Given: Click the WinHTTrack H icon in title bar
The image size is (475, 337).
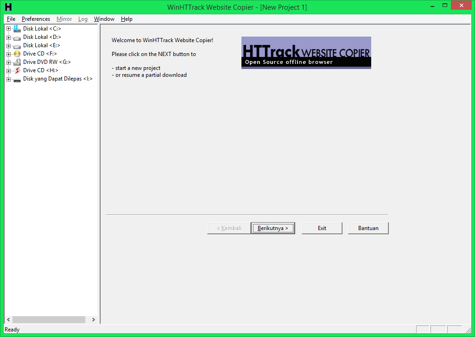Looking at the screenshot, I should coord(8,7).
